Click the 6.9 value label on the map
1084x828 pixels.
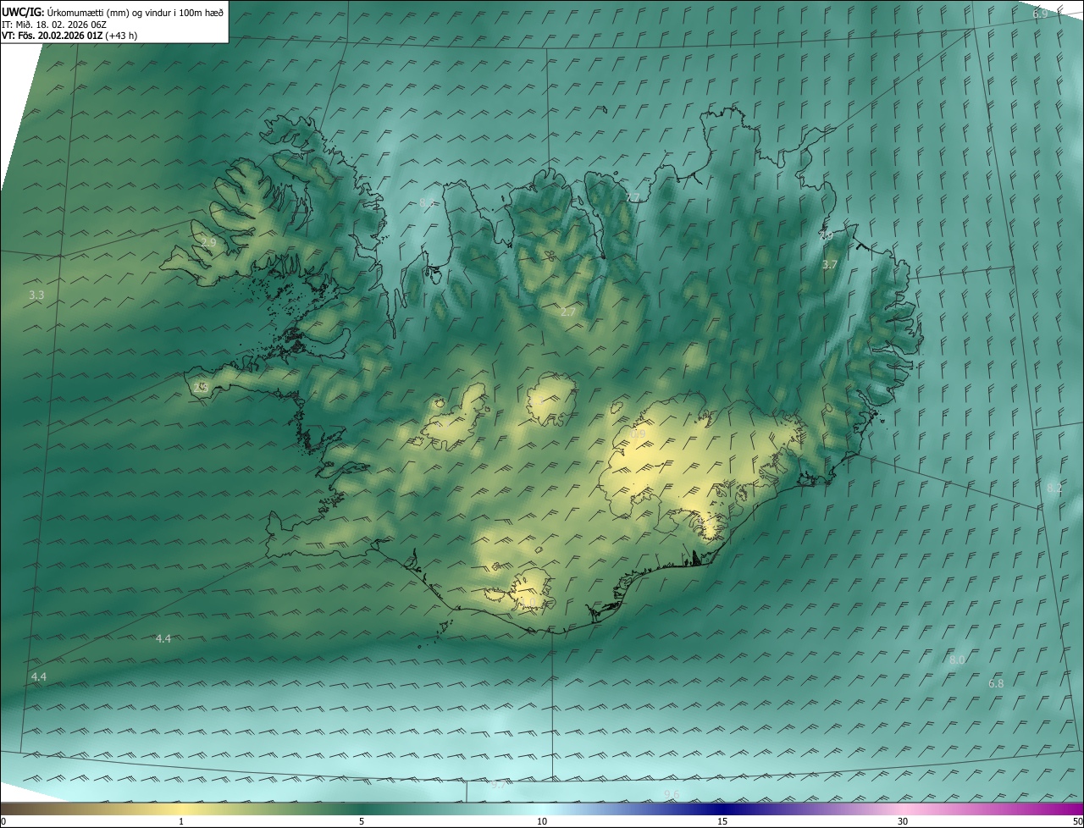[x=1040, y=14]
